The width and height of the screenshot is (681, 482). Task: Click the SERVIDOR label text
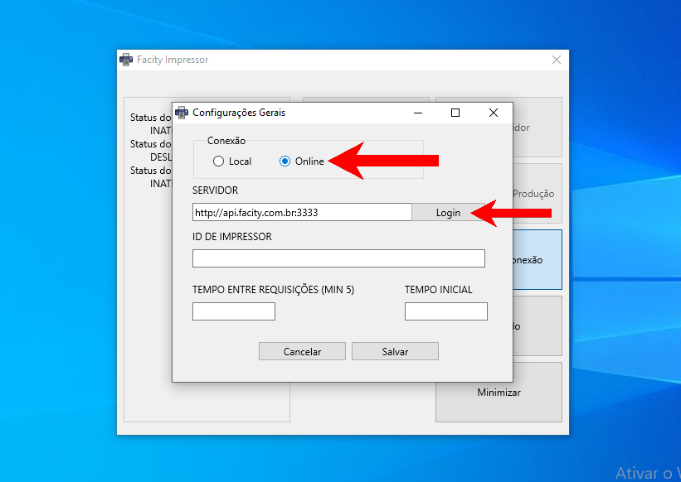(216, 190)
